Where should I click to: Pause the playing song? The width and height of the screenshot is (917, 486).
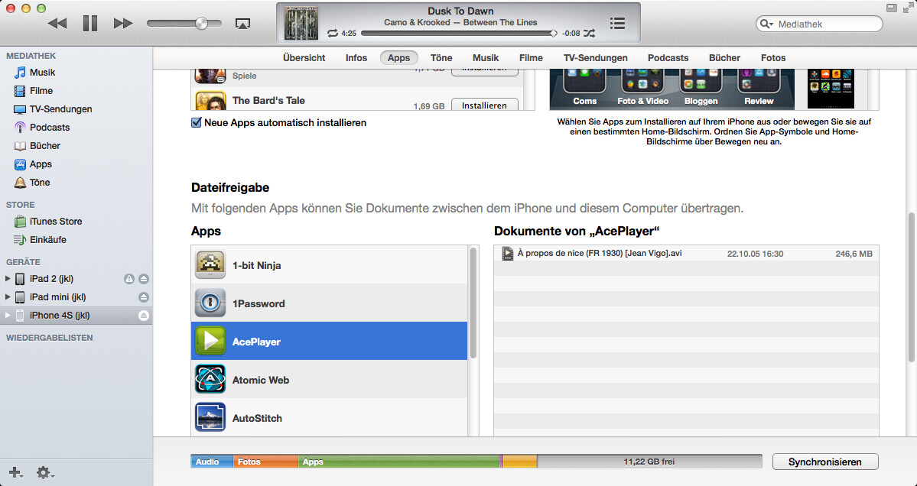tap(90, 24)
